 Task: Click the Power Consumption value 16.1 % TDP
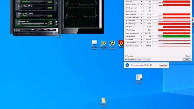(148, 33)
